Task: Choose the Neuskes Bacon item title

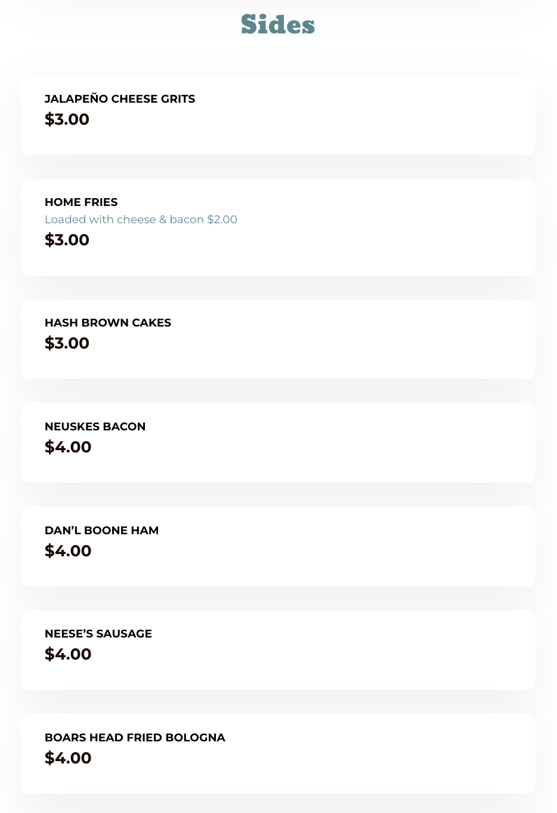Action: coord(95,427)
